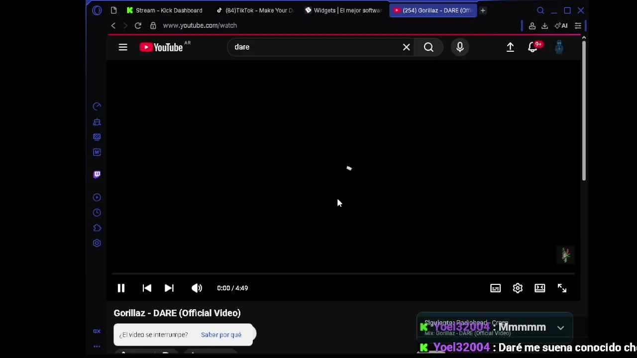Screen dimensions: 637x358
Task: Toggle subtitles on the video
Action: click(x=496, y=288)
